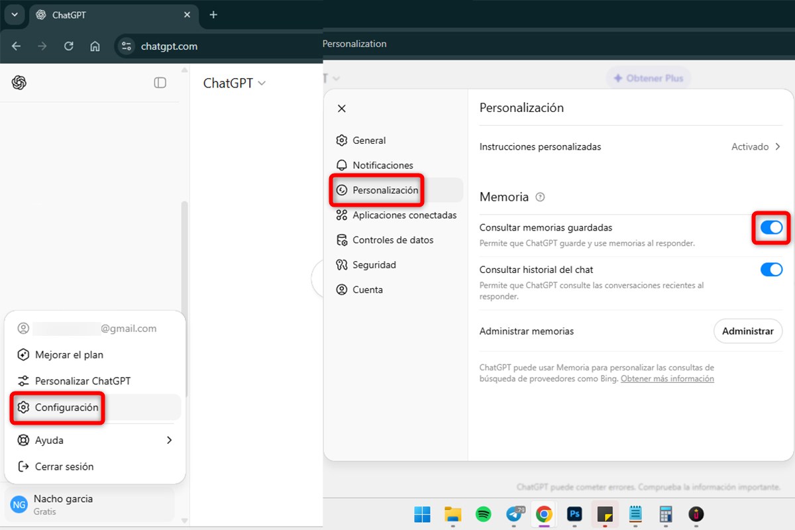Click the key icon beside Seguridad
The image size is (795, 530).
(x=342, y=264)
